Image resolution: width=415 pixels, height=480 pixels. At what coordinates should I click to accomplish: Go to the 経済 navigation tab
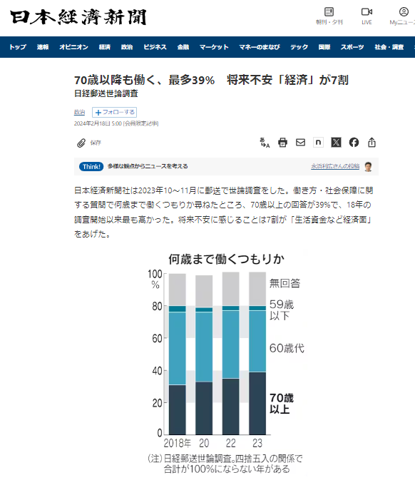(105, 47)
